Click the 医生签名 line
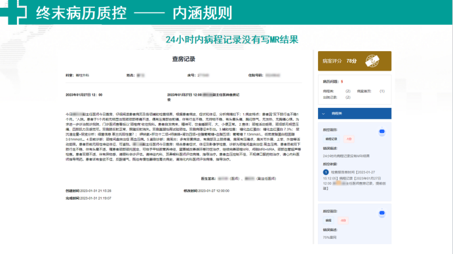453x254 pixels. pos(239,179)
